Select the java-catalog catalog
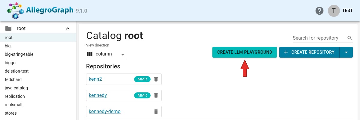The height and width of the screenshot is (120, 360). pos(38,88)
